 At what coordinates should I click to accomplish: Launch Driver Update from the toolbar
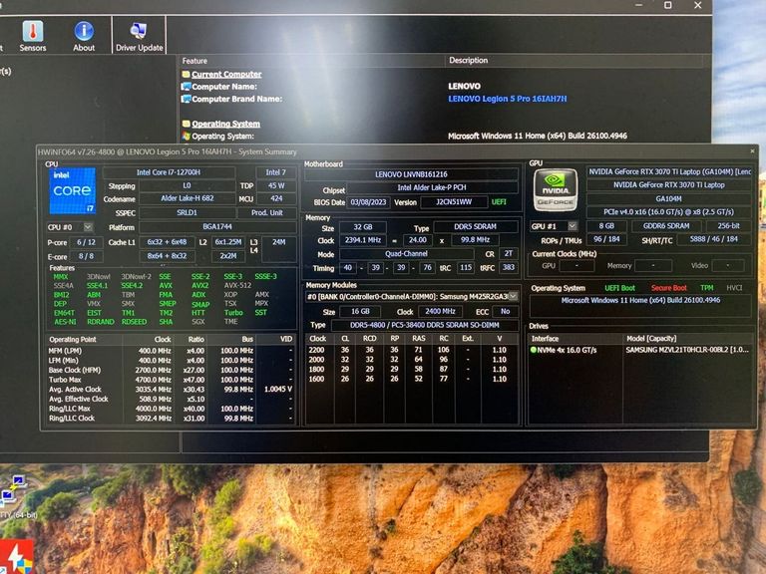click(140, 36)
